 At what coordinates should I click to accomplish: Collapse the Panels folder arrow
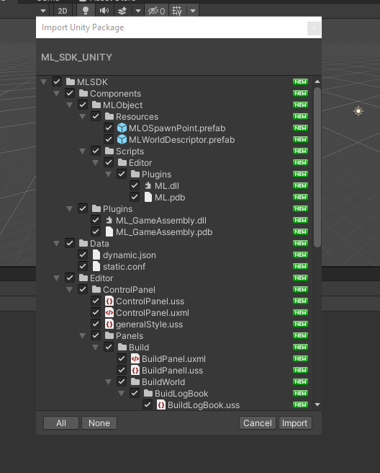pos(82,336)
